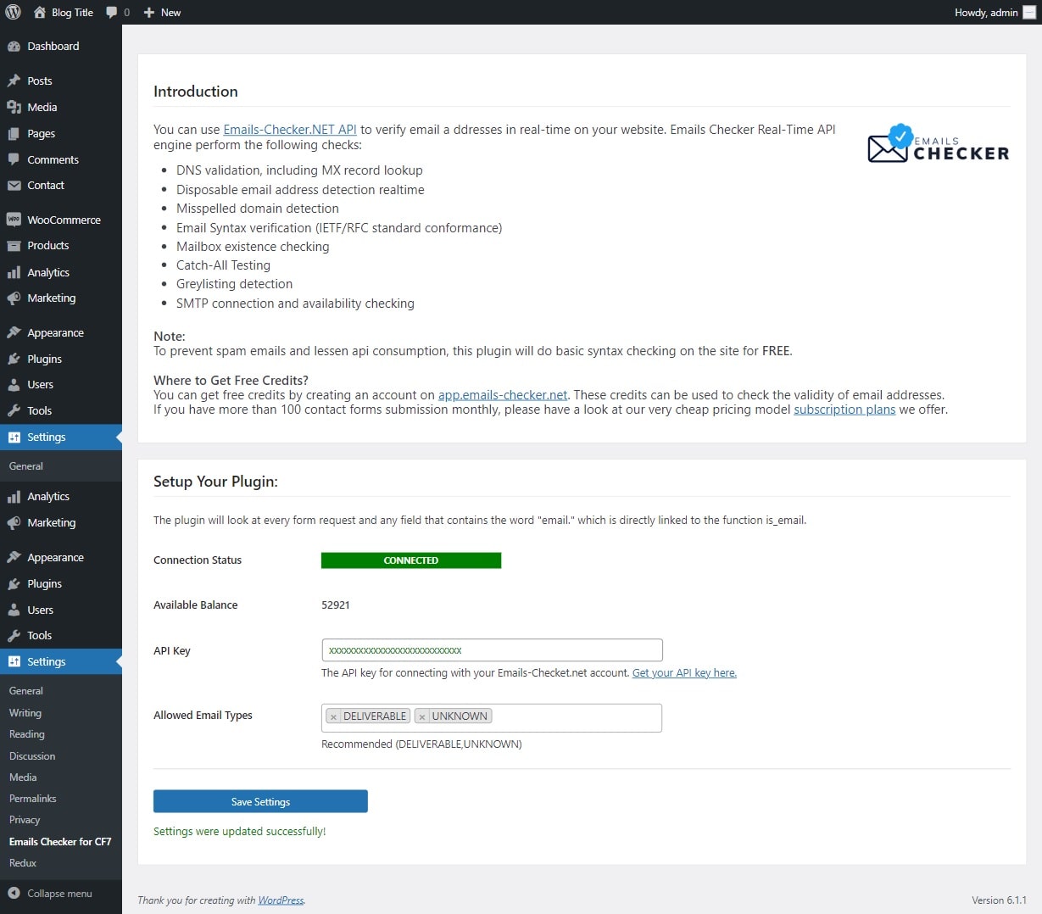Click the WordPress logo in admin bar
Screen dimensions: 1042x914
(x=13, y=12)
